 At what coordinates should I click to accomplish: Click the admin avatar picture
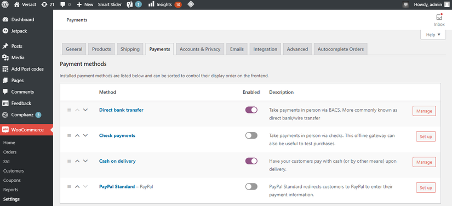(x=447, y=4)
